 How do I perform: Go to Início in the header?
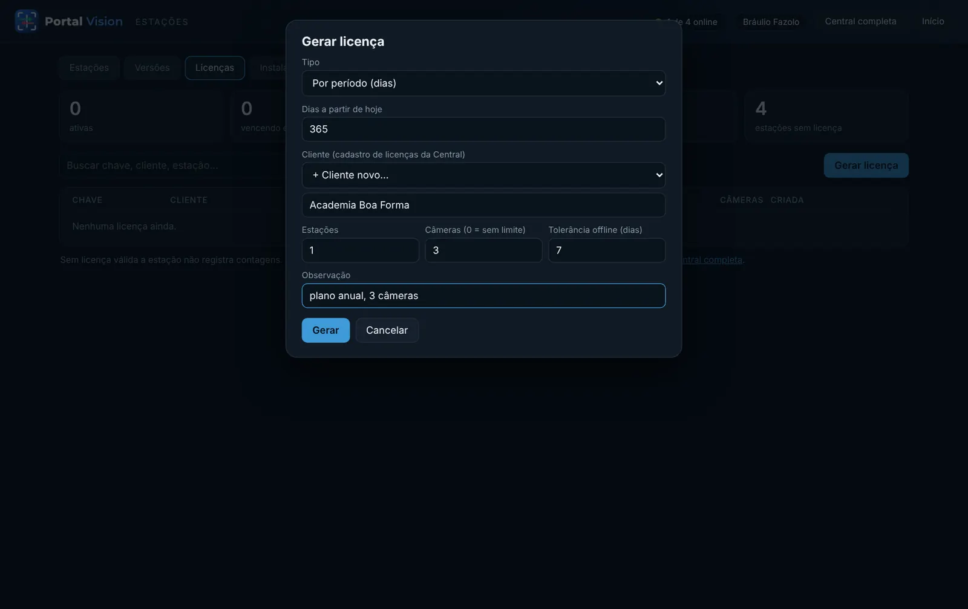tap(933, 21)
